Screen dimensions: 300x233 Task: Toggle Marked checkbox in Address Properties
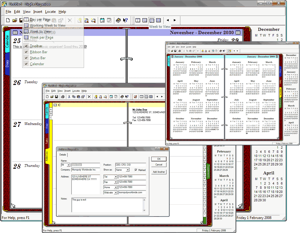coord(136,170)
